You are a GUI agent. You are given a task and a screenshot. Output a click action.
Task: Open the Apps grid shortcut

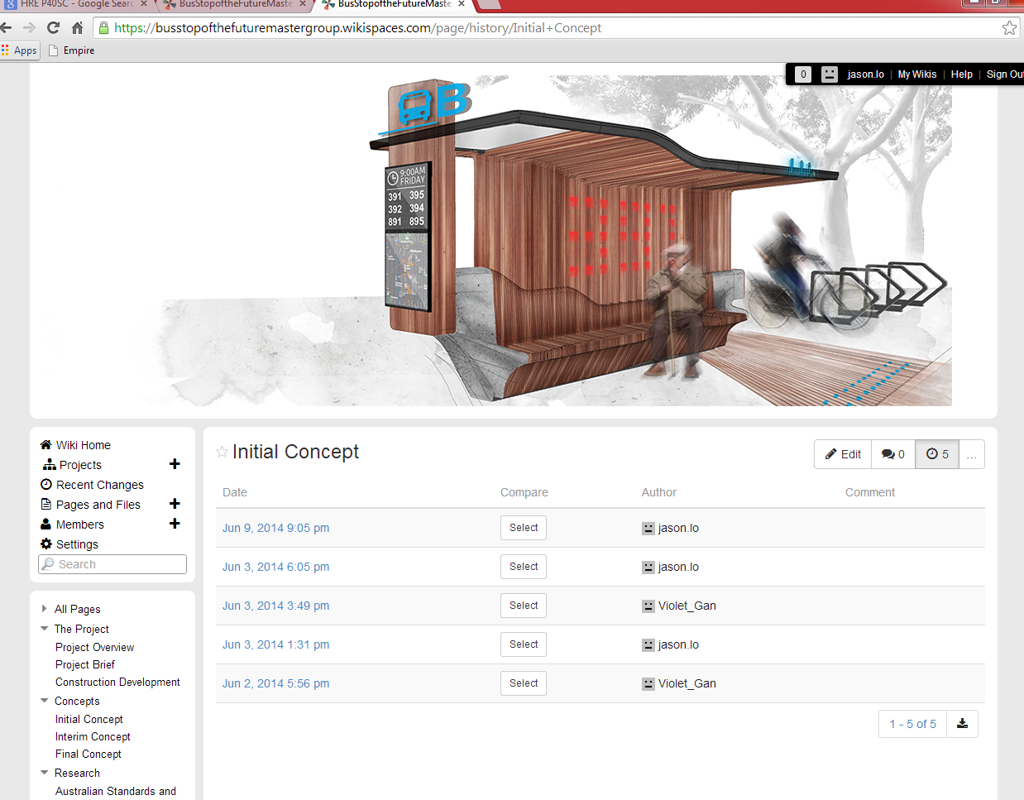click(x=19, y=50)
